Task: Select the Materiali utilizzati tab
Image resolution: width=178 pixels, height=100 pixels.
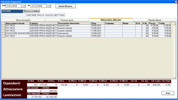Action: click(x=155, y=20)
